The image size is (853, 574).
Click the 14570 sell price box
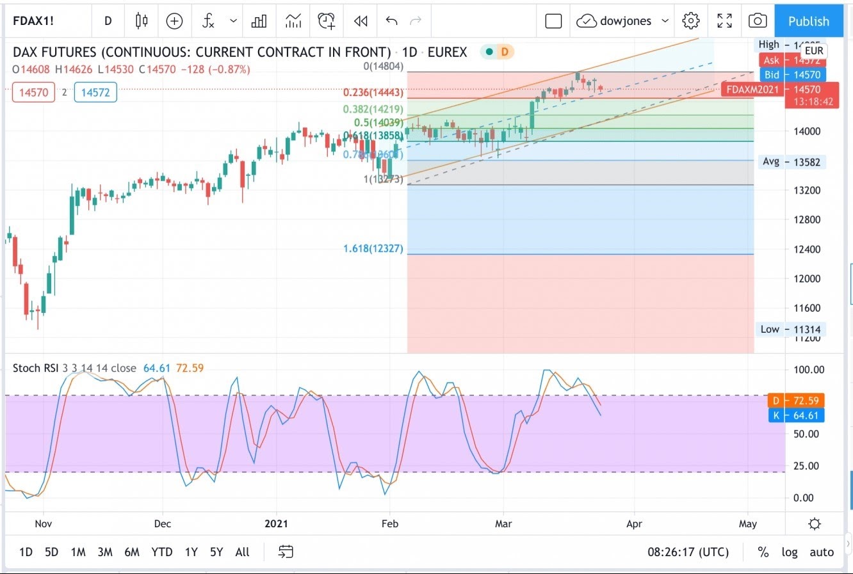[33, 92]
